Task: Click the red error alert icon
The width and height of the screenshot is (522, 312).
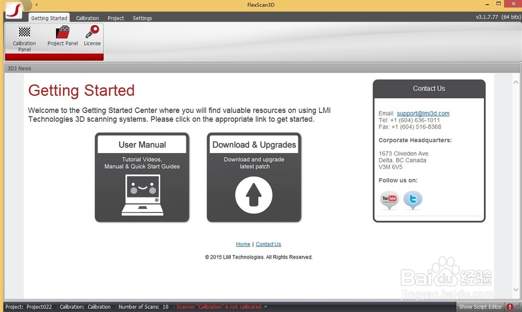Action: pyautogui.click(x=509, y=307)
